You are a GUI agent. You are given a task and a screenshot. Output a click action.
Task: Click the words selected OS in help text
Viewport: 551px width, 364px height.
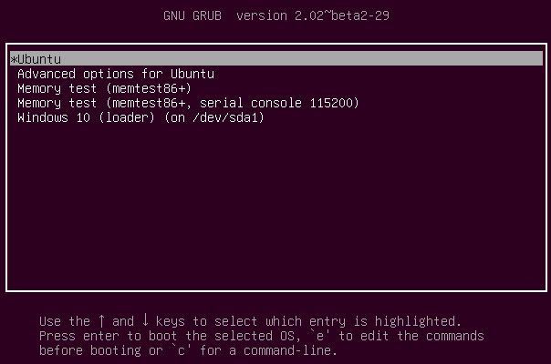coord(255,336)
